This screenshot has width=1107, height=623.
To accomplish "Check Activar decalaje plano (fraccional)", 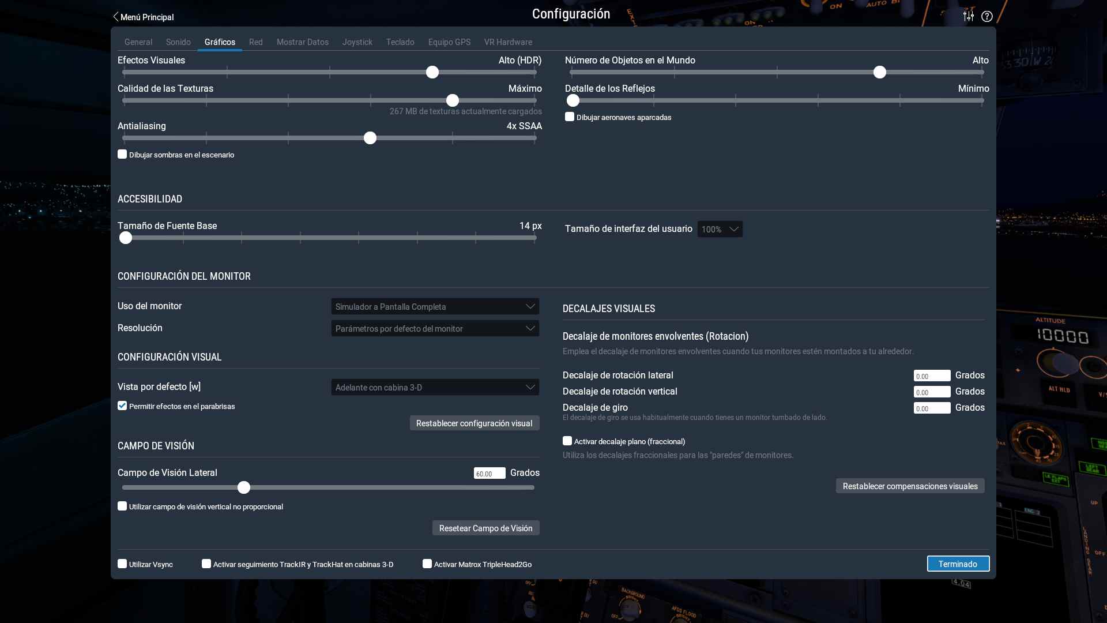I will click(x=567, y=441).
